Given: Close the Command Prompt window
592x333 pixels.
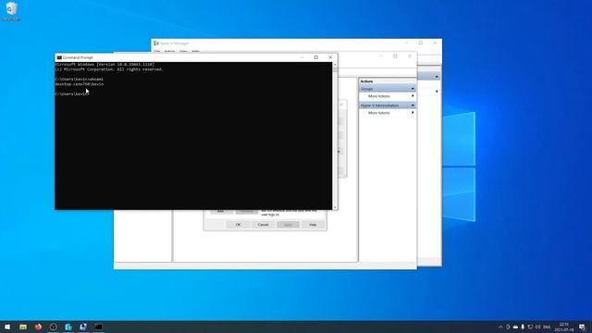Looking at the screenshot, I should [330, 57].
